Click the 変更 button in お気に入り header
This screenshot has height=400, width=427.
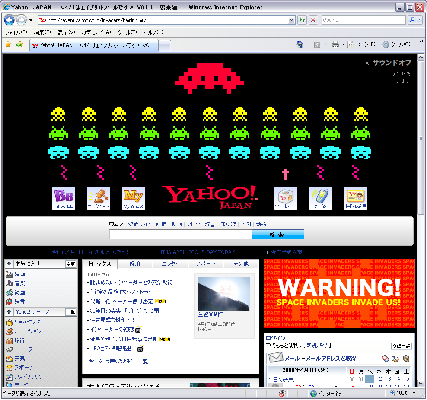[71, 264]
